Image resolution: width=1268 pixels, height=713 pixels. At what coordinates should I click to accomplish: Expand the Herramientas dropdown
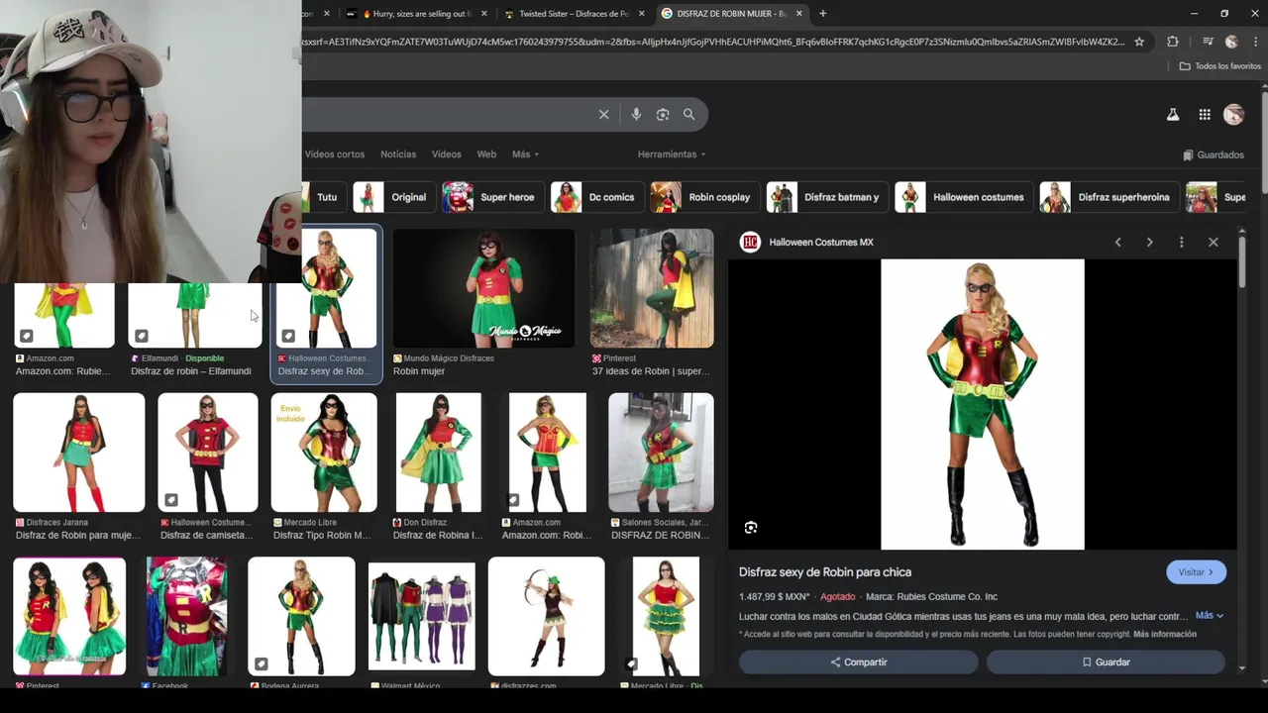[672, 154]
